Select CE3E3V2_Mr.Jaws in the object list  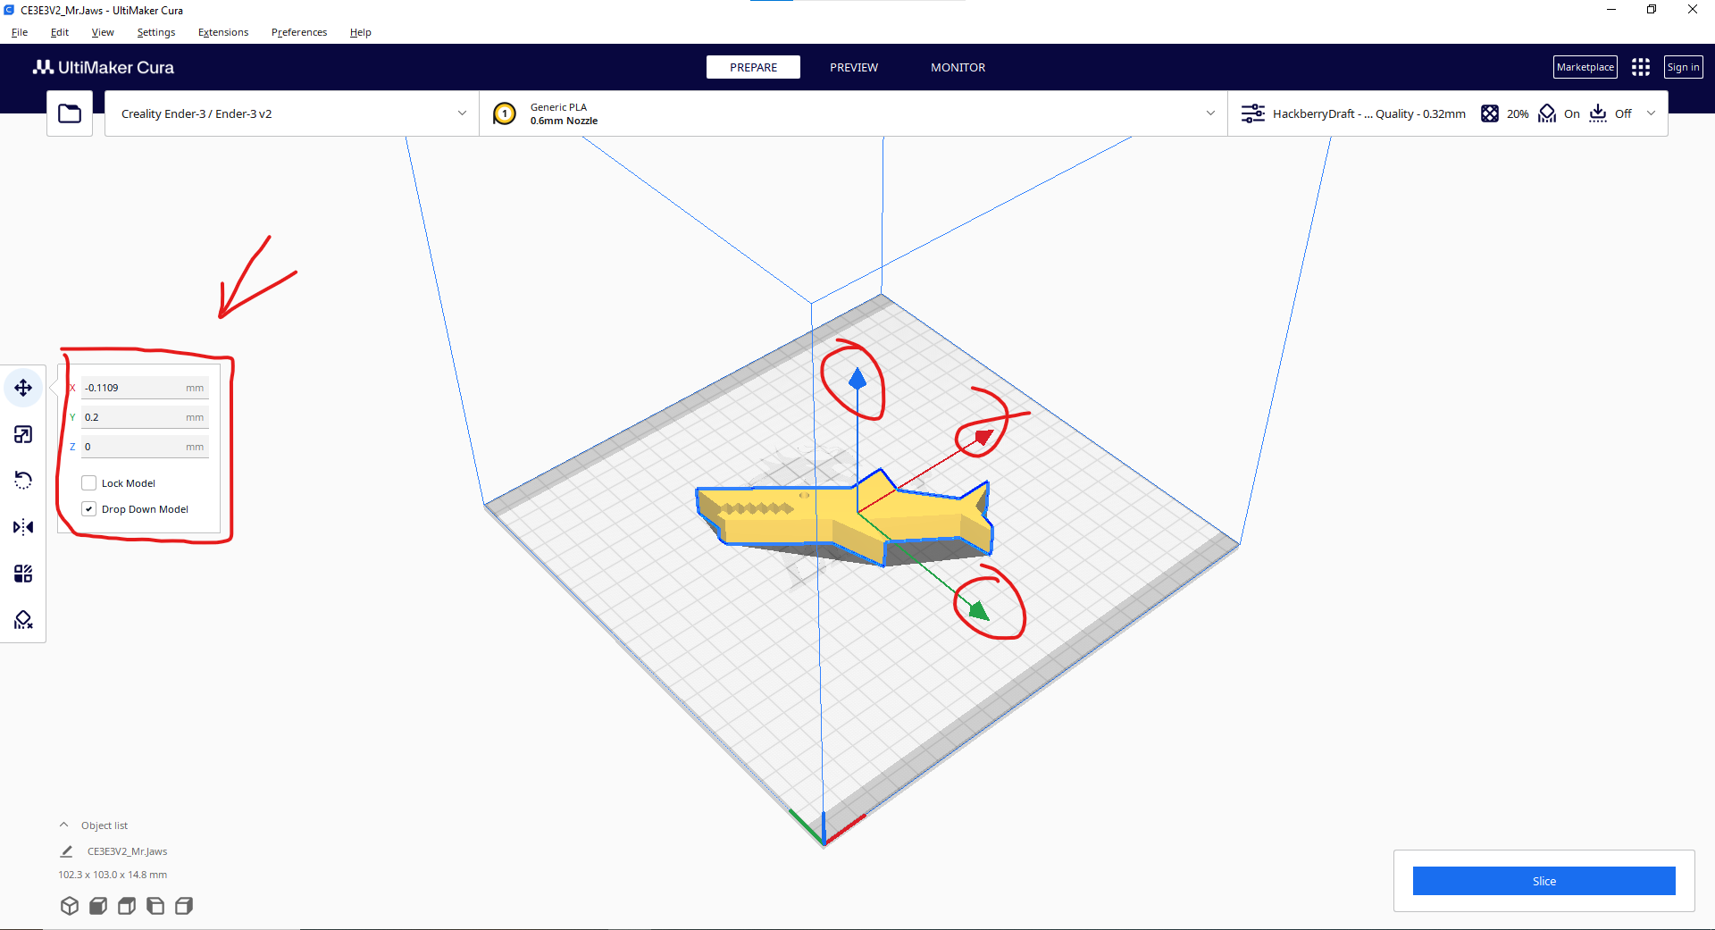coord(127,851)
